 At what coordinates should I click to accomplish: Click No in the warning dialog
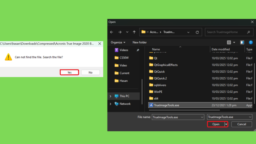(90, 72)
